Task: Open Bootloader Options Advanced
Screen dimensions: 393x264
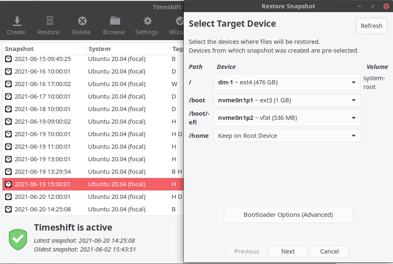Action: tap(288, 214)
